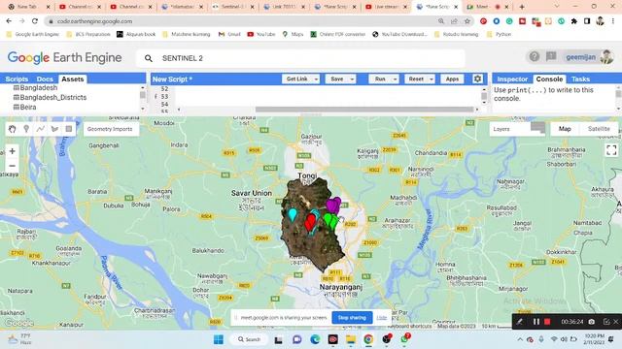Expand the Geometry Imports panel

pos(111,129)
